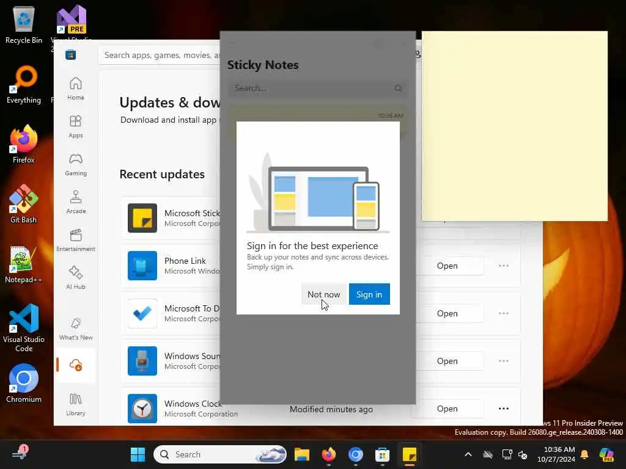Click the yellow sticky note area

point(515,126)
